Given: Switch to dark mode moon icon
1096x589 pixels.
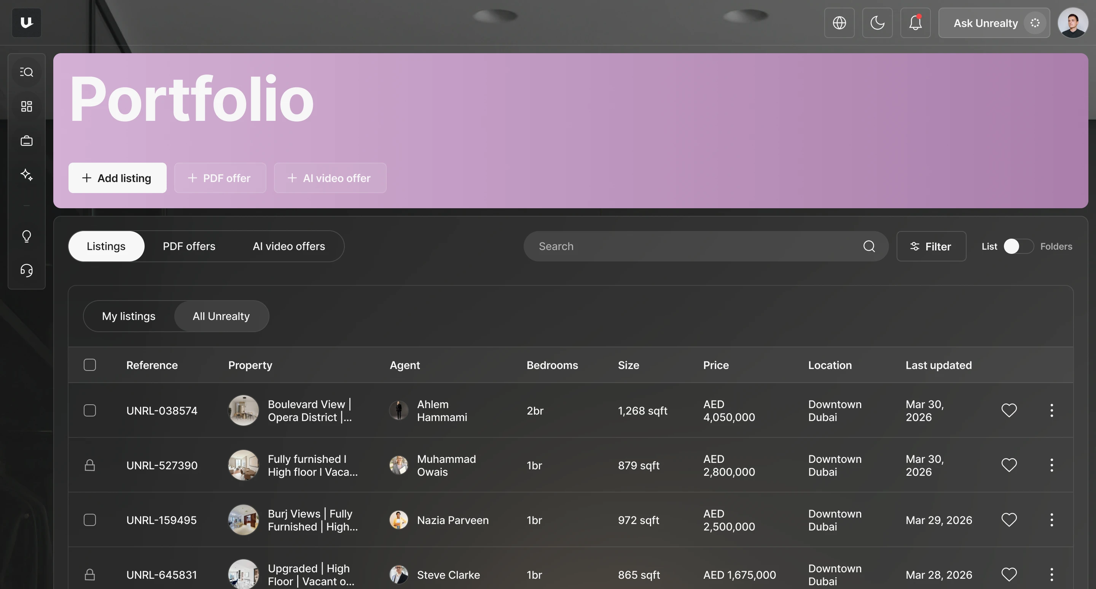Looking at the screenshot, I should coord(877,23).
